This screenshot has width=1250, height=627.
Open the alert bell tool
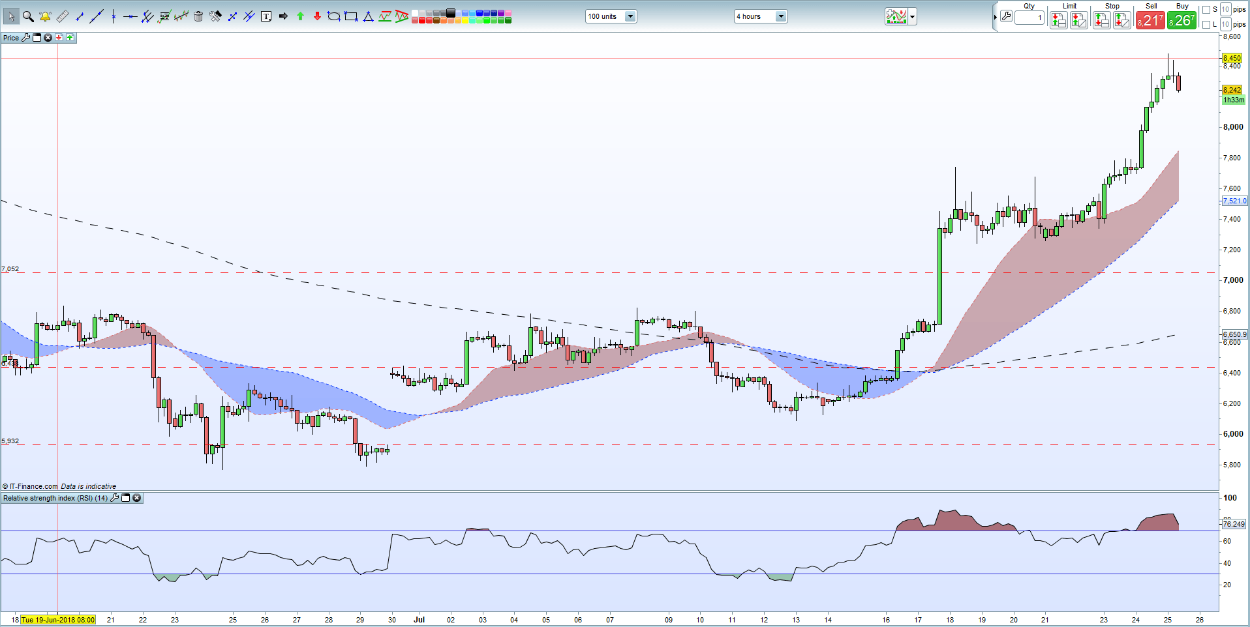click(x=45, y=16)
